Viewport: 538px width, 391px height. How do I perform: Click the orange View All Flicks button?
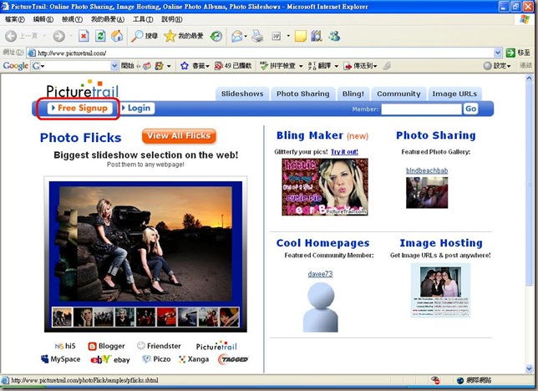tap(179, 136)
